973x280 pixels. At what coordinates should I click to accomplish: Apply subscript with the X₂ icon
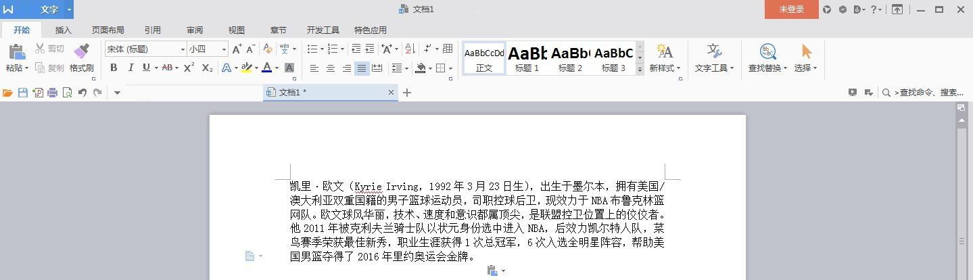pos(208,68)
